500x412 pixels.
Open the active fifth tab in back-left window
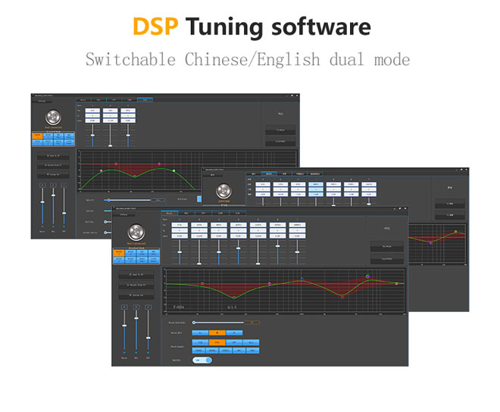point(145,100)
